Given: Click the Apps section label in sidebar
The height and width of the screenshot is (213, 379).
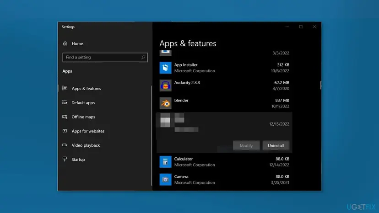Looking at the screenshot, I should coord(67,71).
